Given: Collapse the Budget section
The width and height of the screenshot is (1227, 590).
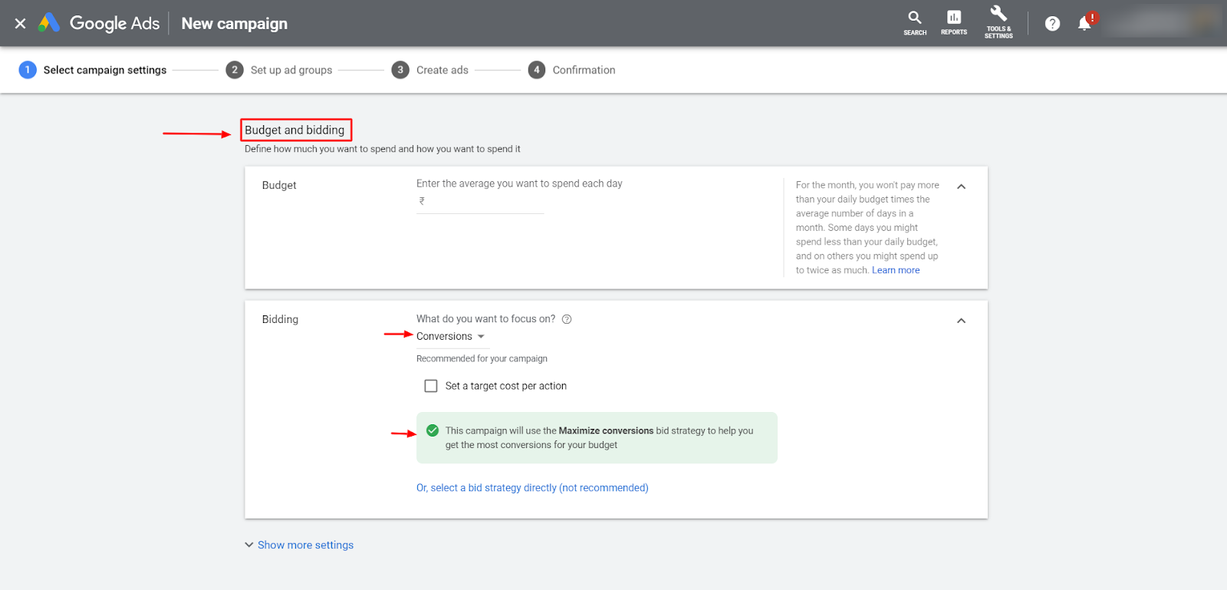Looking at the screenshot, I should click(961, 186).
